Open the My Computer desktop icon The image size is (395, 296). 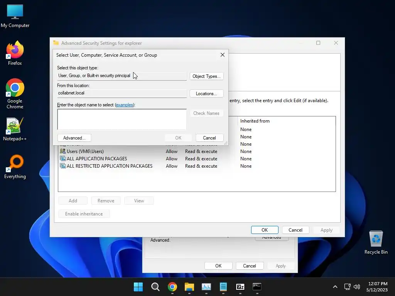15,15
